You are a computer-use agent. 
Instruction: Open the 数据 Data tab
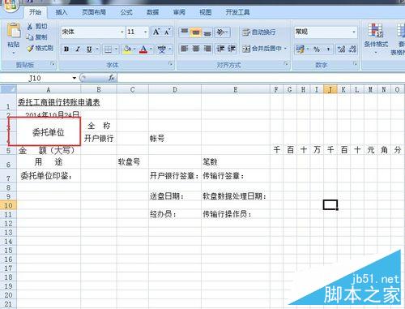click(152, 12)
